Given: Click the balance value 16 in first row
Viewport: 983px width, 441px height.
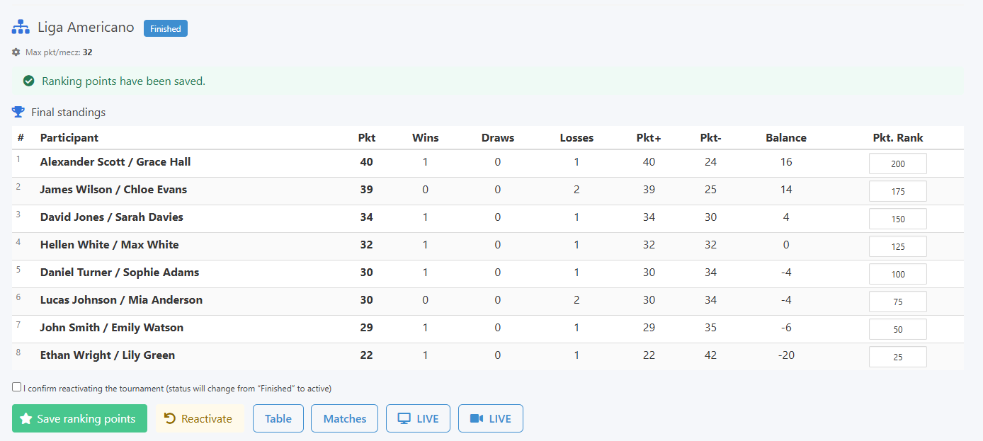Looking at the screenshot, I should click(786, 162).
